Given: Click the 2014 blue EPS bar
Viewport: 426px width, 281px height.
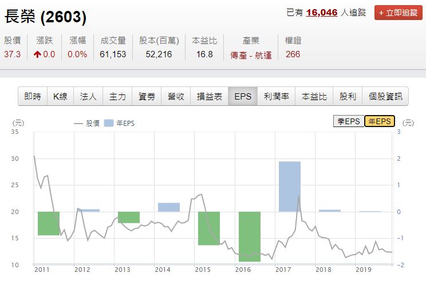Looking at the screenshot, I should 169,207.
